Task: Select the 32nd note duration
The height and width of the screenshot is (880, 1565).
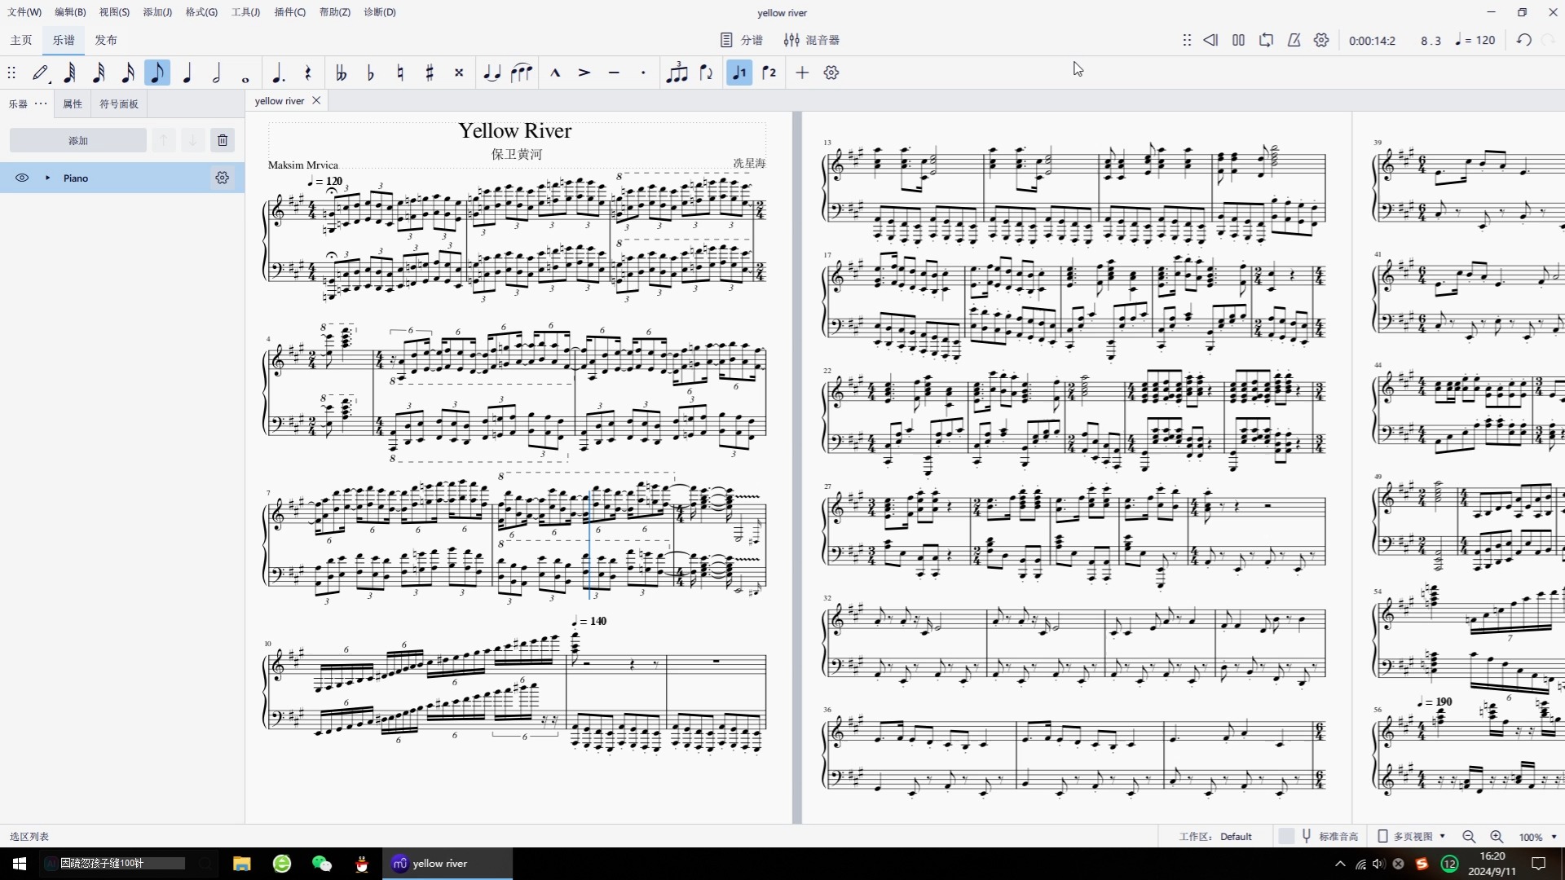Action: (99, 73)
